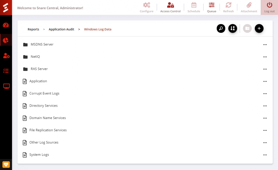The width and height of the screenshot is (278, 170).
Task: Open more options for System Logs
Action: coord(265,155)
